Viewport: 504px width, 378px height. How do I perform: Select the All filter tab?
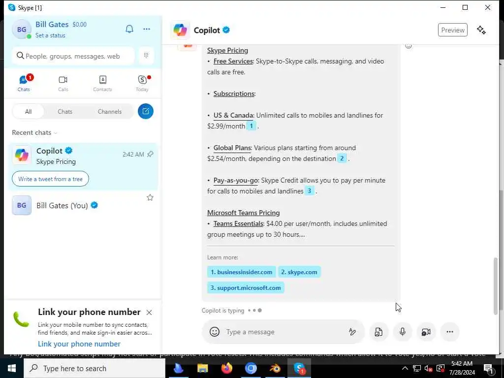pos(28,112)
